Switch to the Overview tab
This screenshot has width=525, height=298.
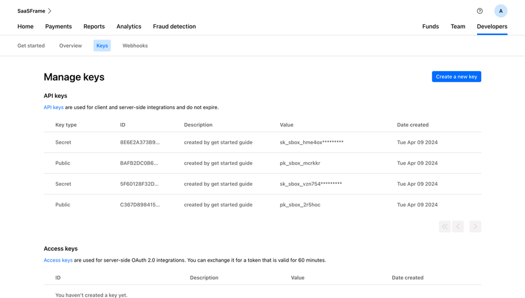coord(71,46)
